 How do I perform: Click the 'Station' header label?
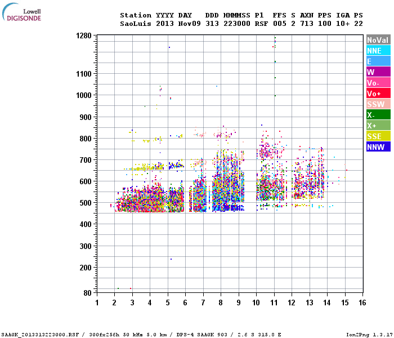pyautogui.click(x=136, y=15)
